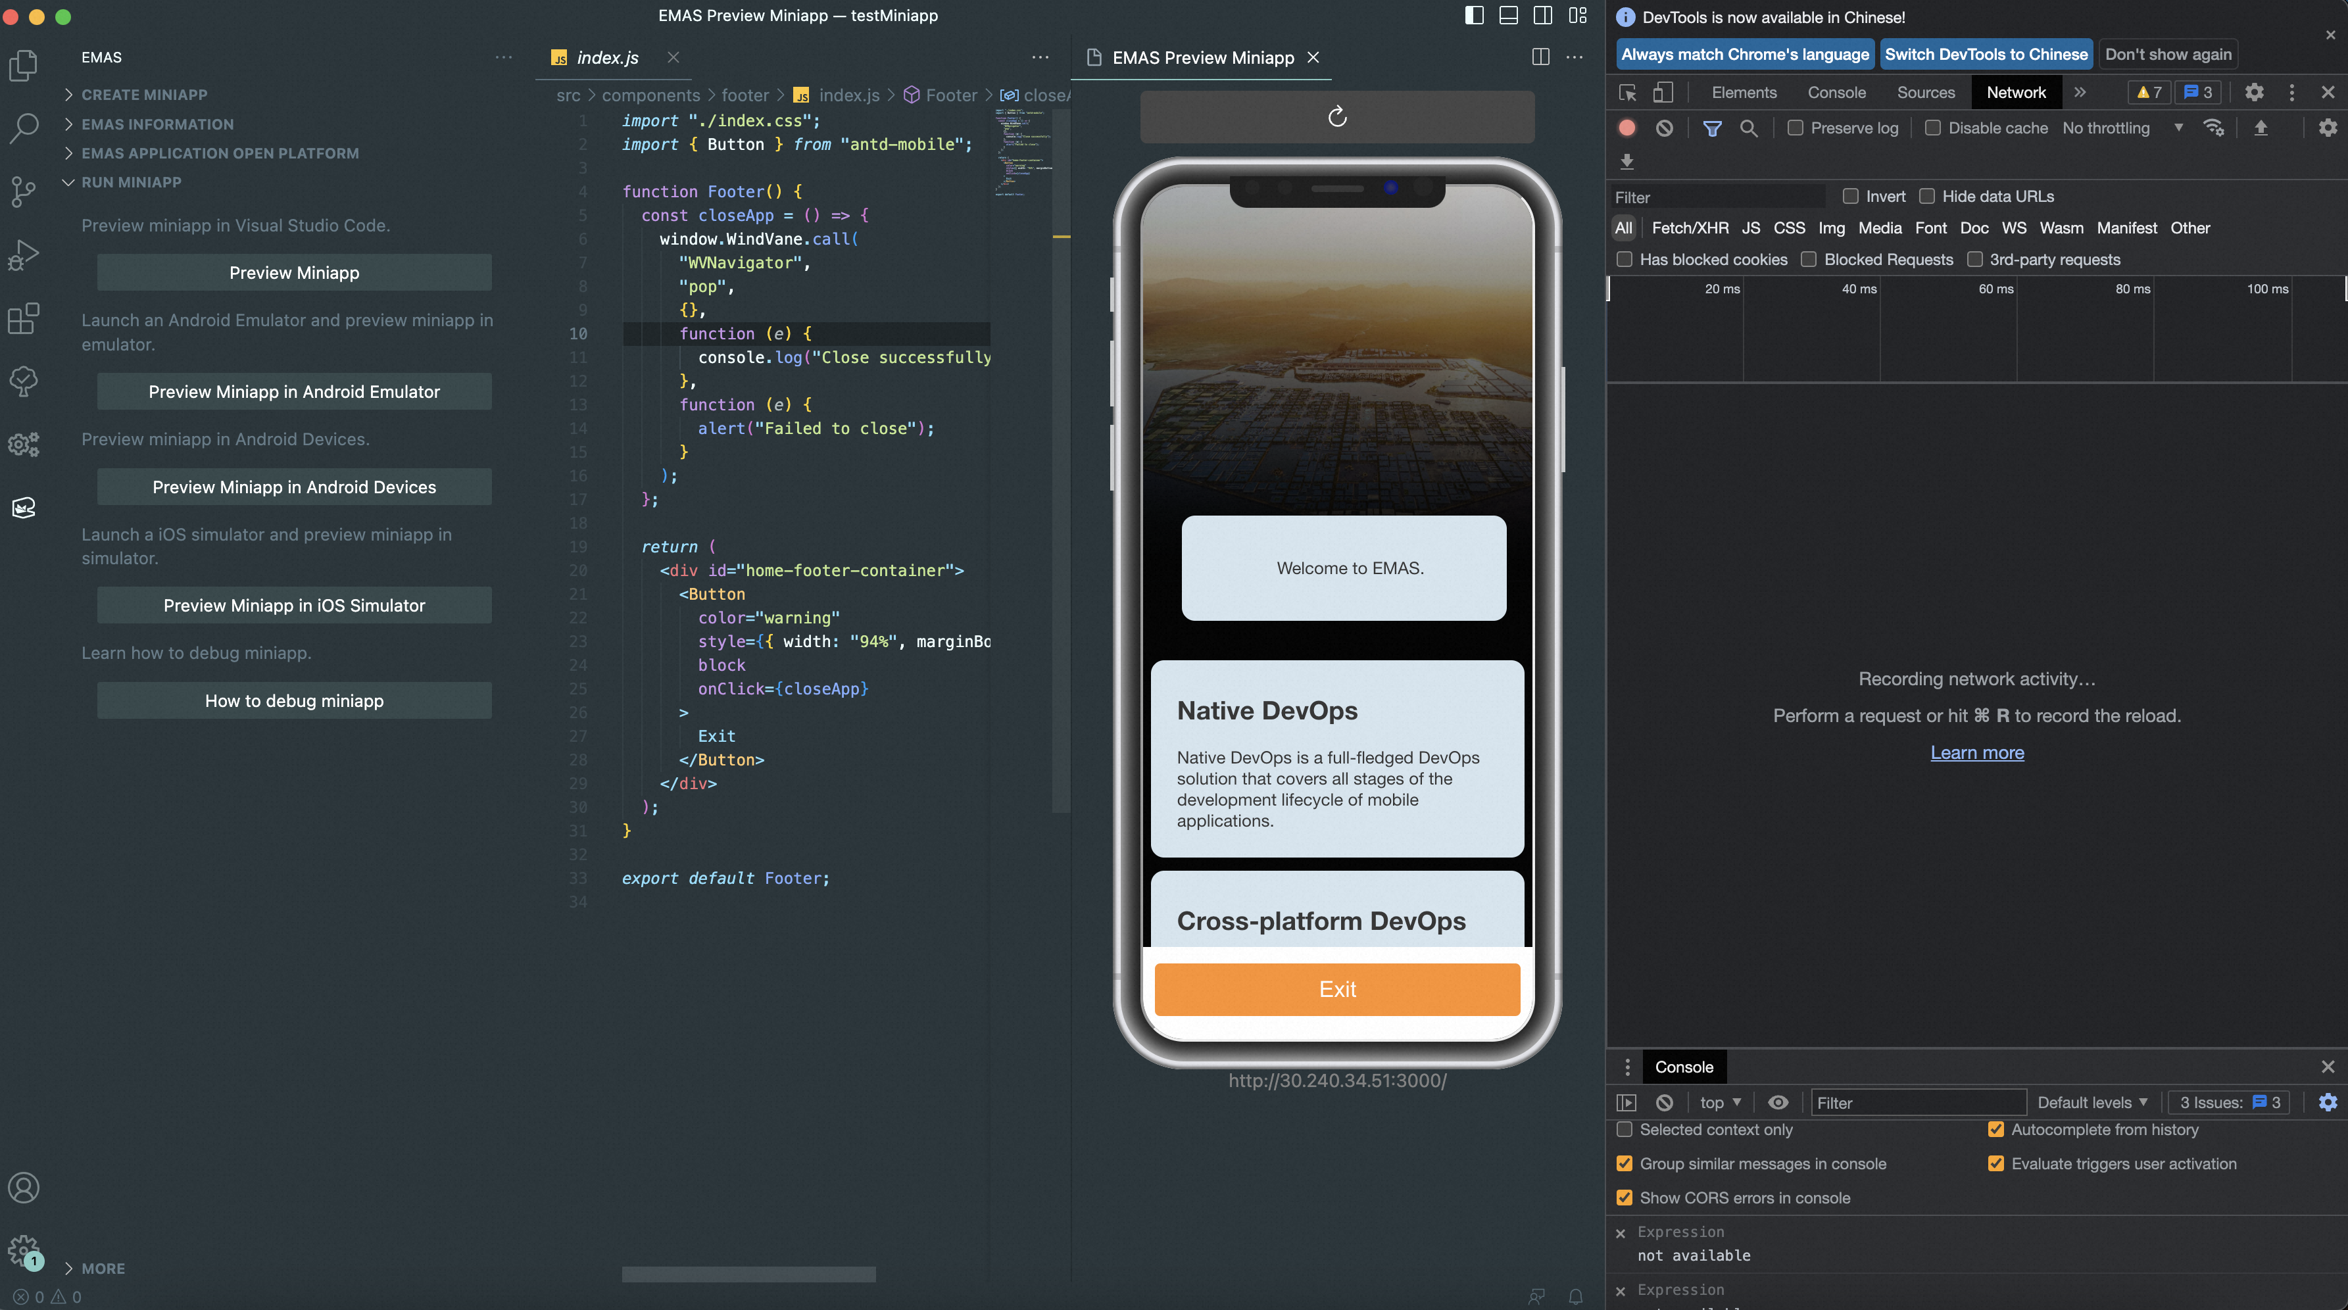Click Preview Miniapp in iOS Simulator button
This screenshot has width=2348, height=1310.
pos(293,605)
